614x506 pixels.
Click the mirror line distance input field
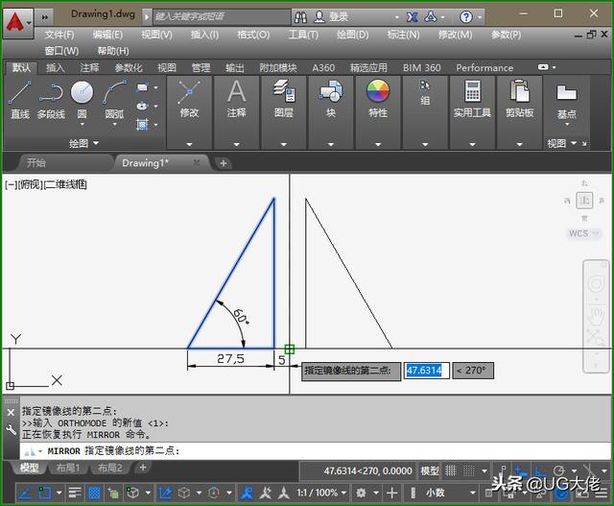click(423, 370)
